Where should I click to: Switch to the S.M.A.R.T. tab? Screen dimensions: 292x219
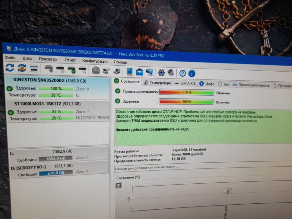point(186,83)
